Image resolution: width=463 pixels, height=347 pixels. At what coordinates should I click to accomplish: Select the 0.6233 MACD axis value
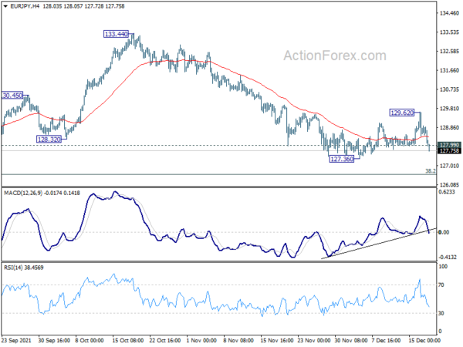click(x=447, y=192)
